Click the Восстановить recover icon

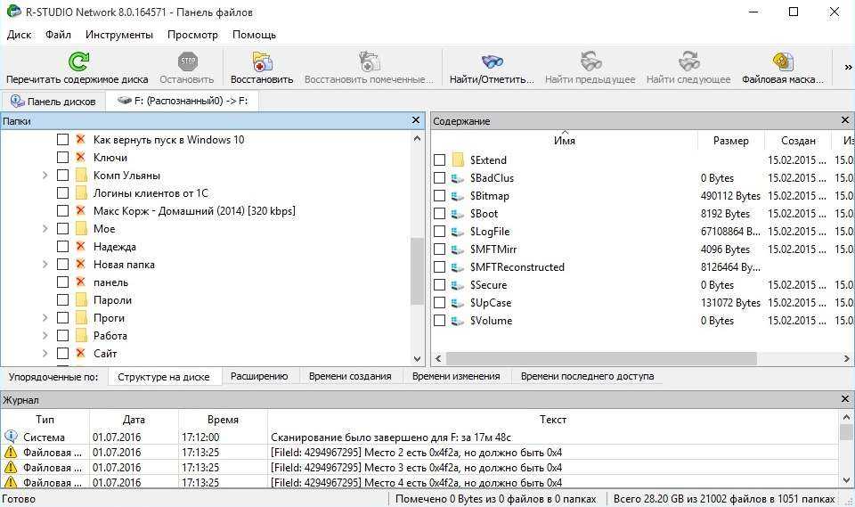pos(262,61)
